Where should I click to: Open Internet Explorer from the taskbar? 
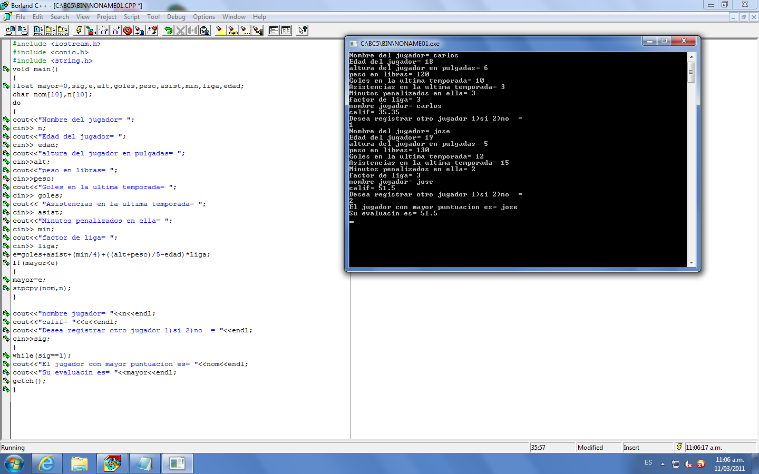[47, 463]
